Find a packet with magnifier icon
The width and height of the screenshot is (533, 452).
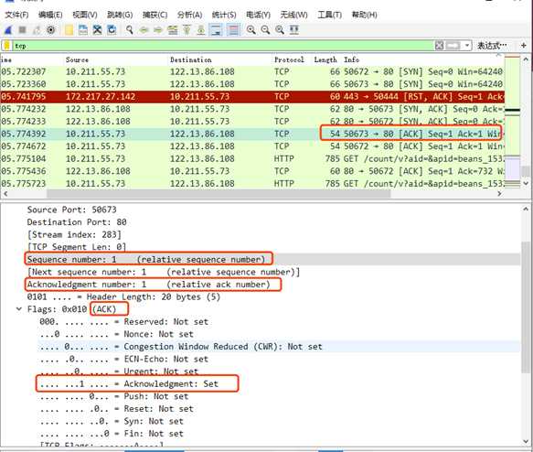[x=130, y=30]
